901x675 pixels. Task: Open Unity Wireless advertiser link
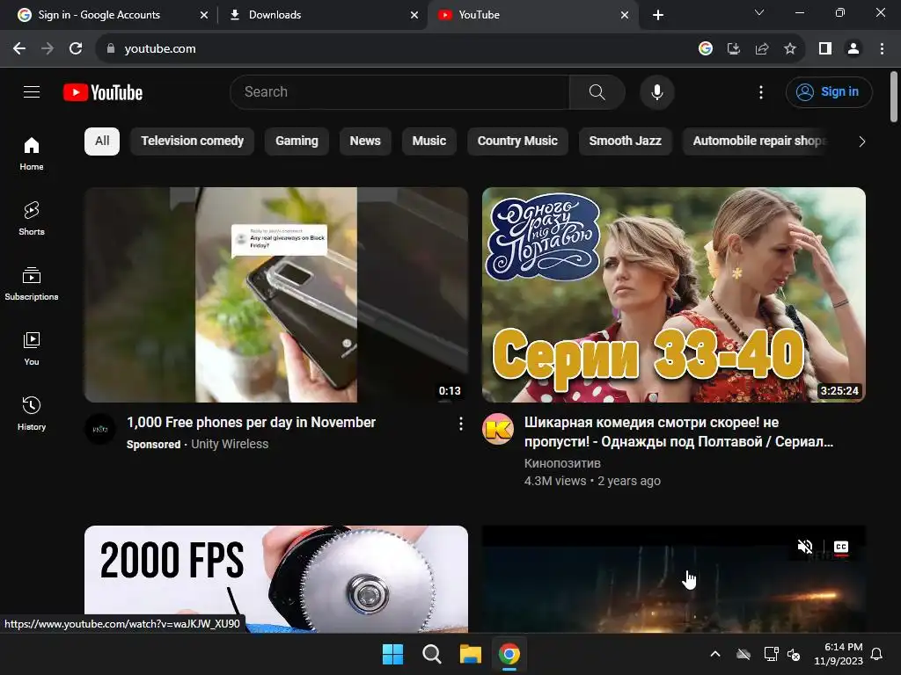pyautogui.click(x=230, y=444)
